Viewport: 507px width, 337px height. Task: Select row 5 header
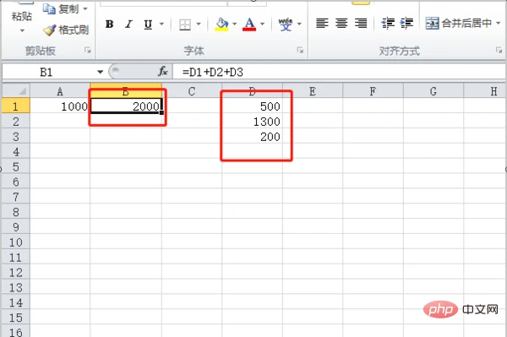tap(16, 166)
